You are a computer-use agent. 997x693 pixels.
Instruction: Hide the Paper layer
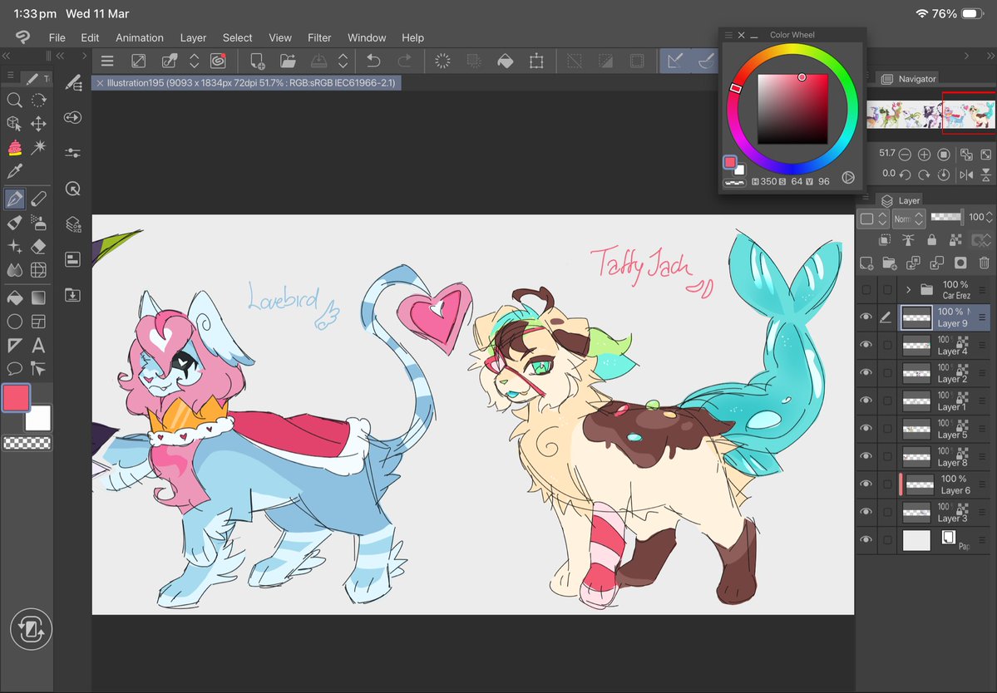866,538
